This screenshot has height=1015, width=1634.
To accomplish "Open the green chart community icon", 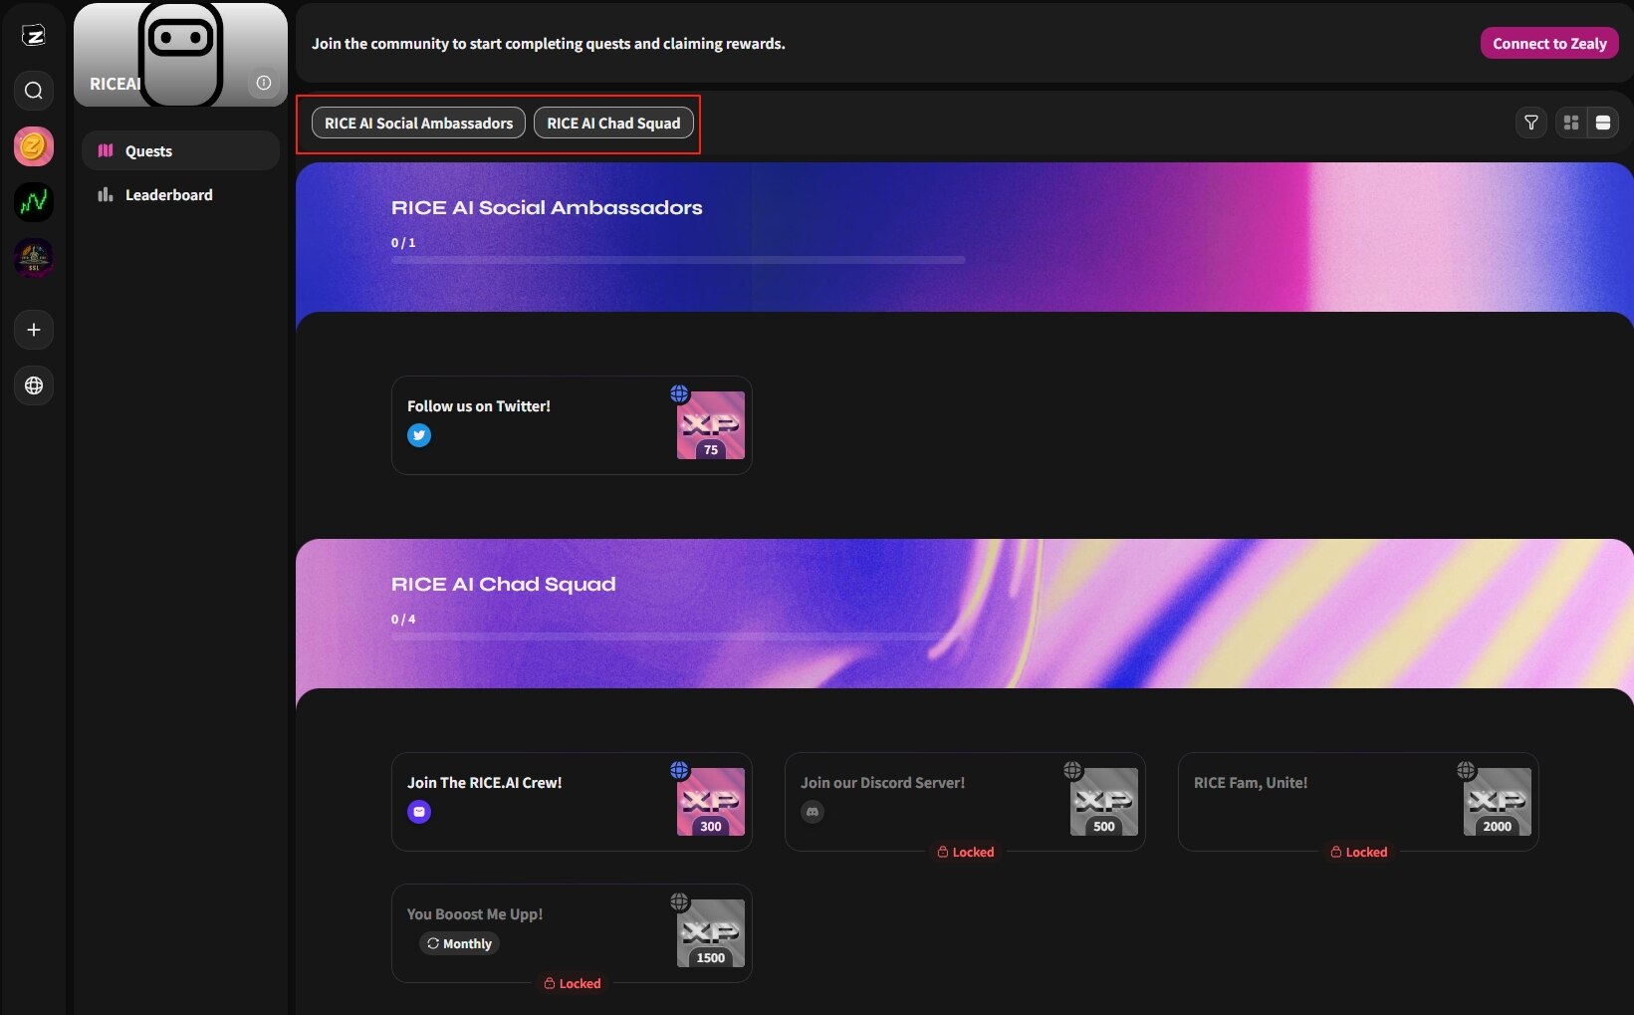I will coord(34,202).
